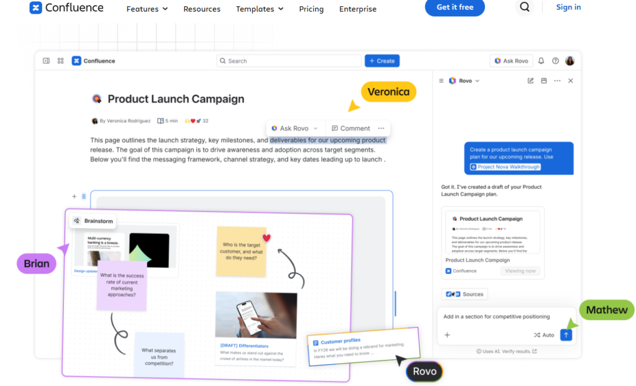Click Comment in the floating toolbar
The height and width of the screenshot is (386, 636).
[x=351, y=128]
